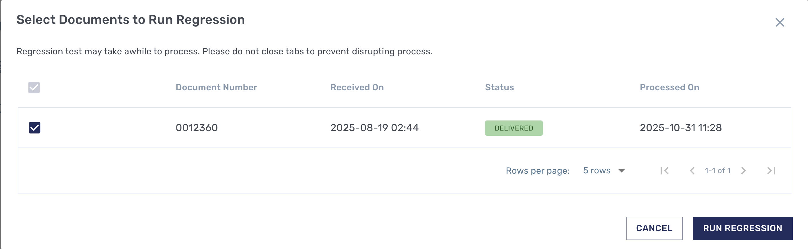The image size is (808, 249).
Task: Jump to the last page of documents
Action: 771,171
